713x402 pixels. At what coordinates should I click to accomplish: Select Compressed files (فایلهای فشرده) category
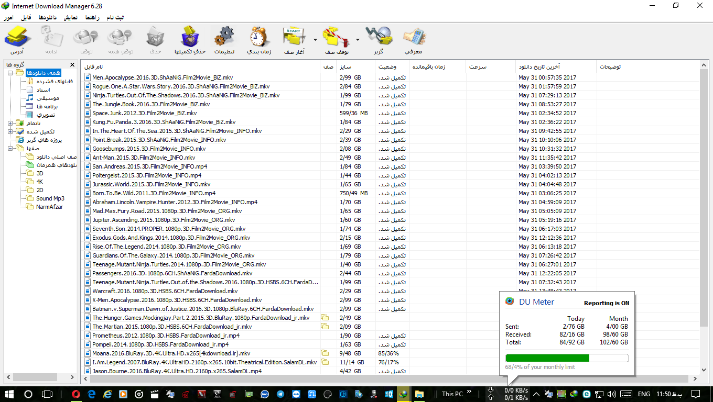tap(50, 81)
